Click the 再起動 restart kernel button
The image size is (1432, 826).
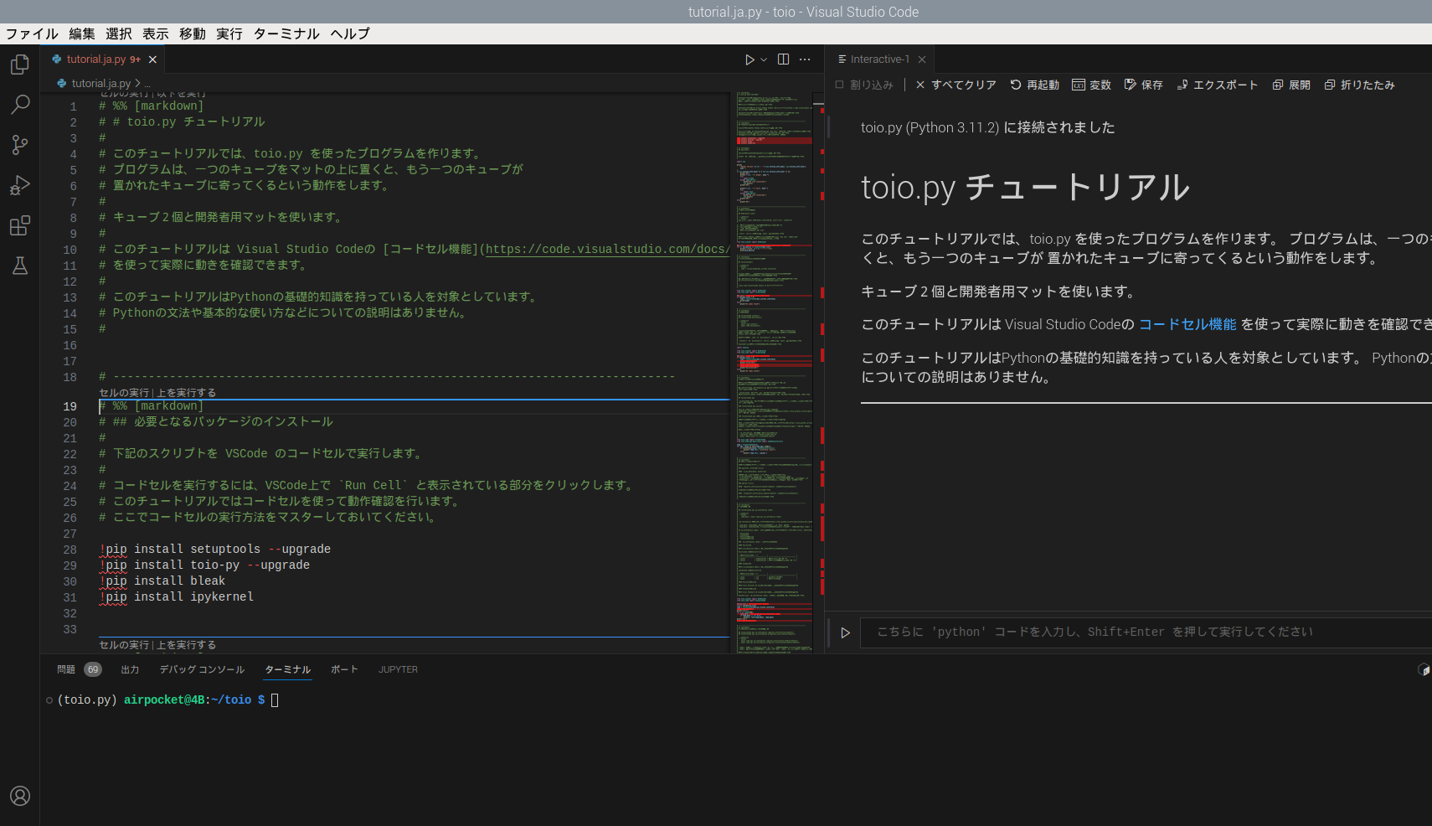(x=1034, y=85)
